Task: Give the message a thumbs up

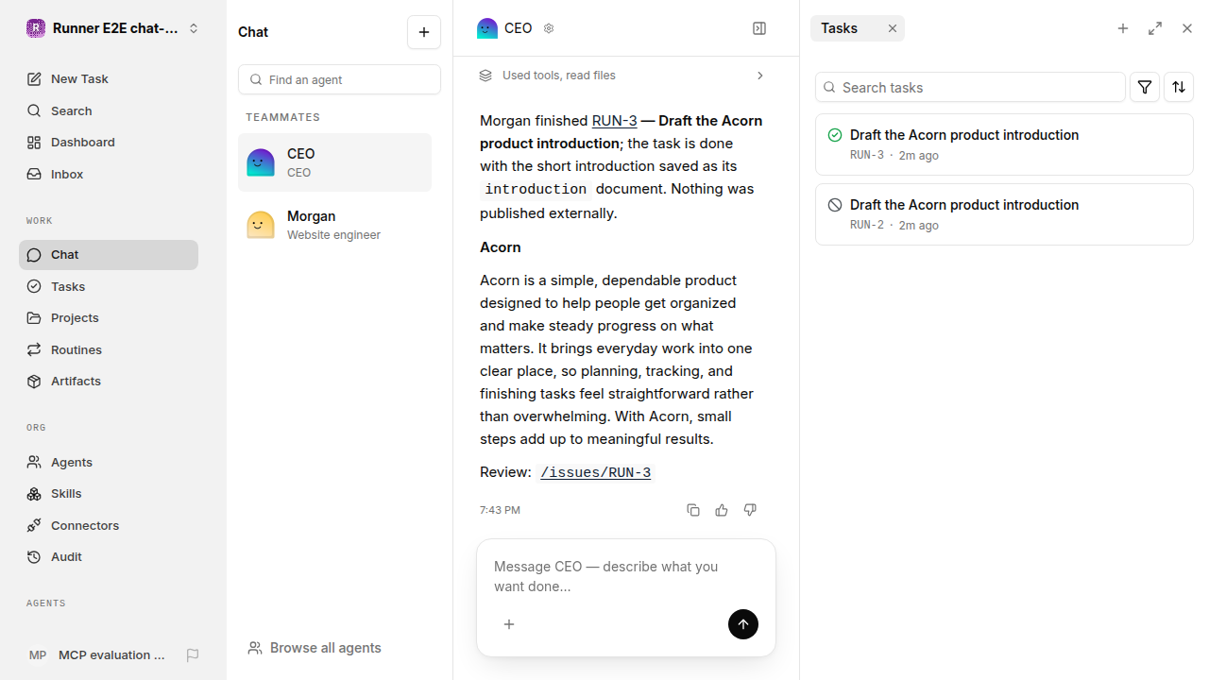Action: (722, 510)
